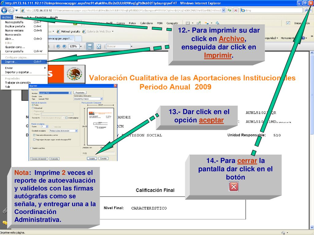Click the browser Forward arrow button

tap(11, 10)
